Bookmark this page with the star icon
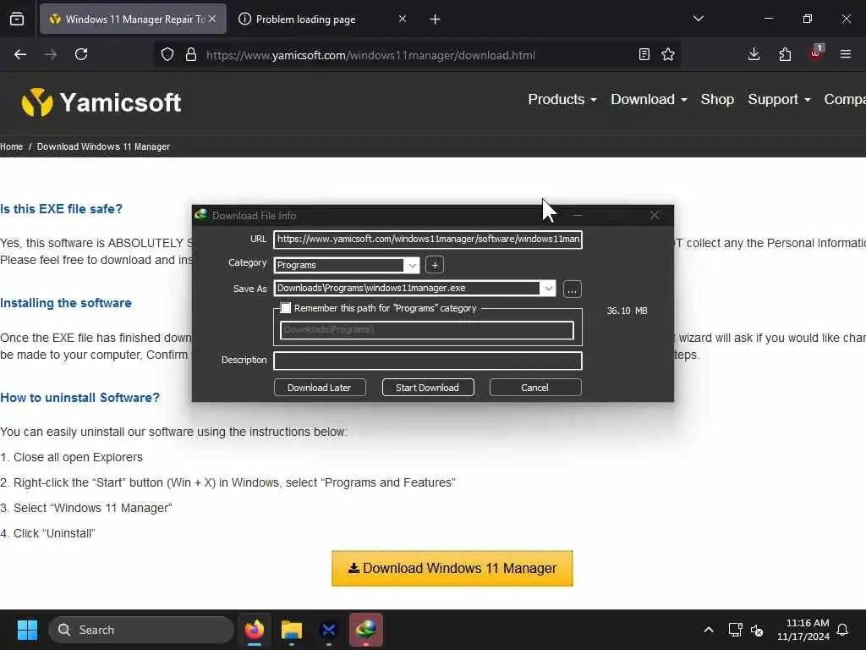 [x=668, y=54]
